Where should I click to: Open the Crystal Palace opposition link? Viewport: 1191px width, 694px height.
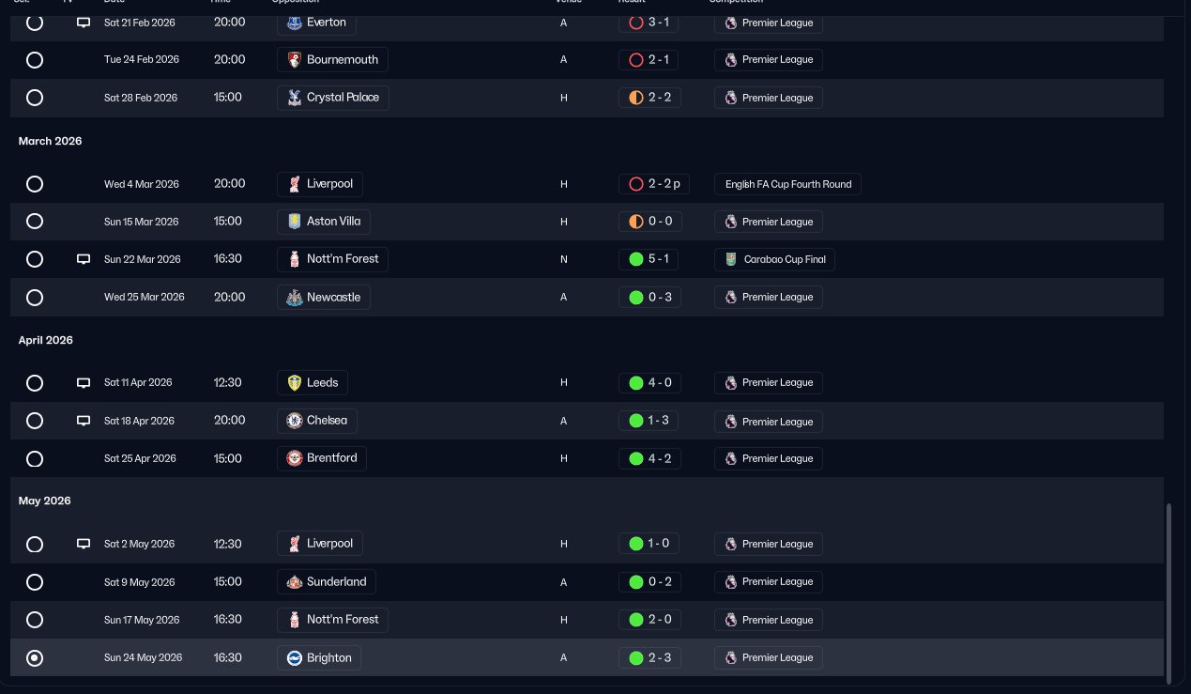click(333, 98)
